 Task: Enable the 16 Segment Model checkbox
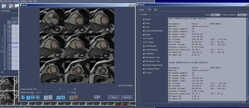(x=144, y=69)
